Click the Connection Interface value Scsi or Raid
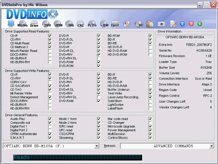The height and width of the screenshot is (164, 218). (203, 79)
